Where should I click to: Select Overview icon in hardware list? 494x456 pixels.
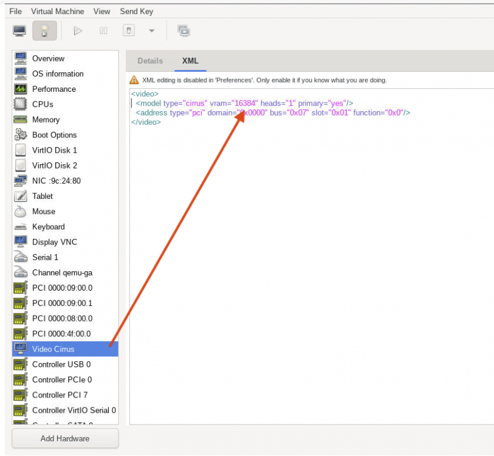point(21,58)
